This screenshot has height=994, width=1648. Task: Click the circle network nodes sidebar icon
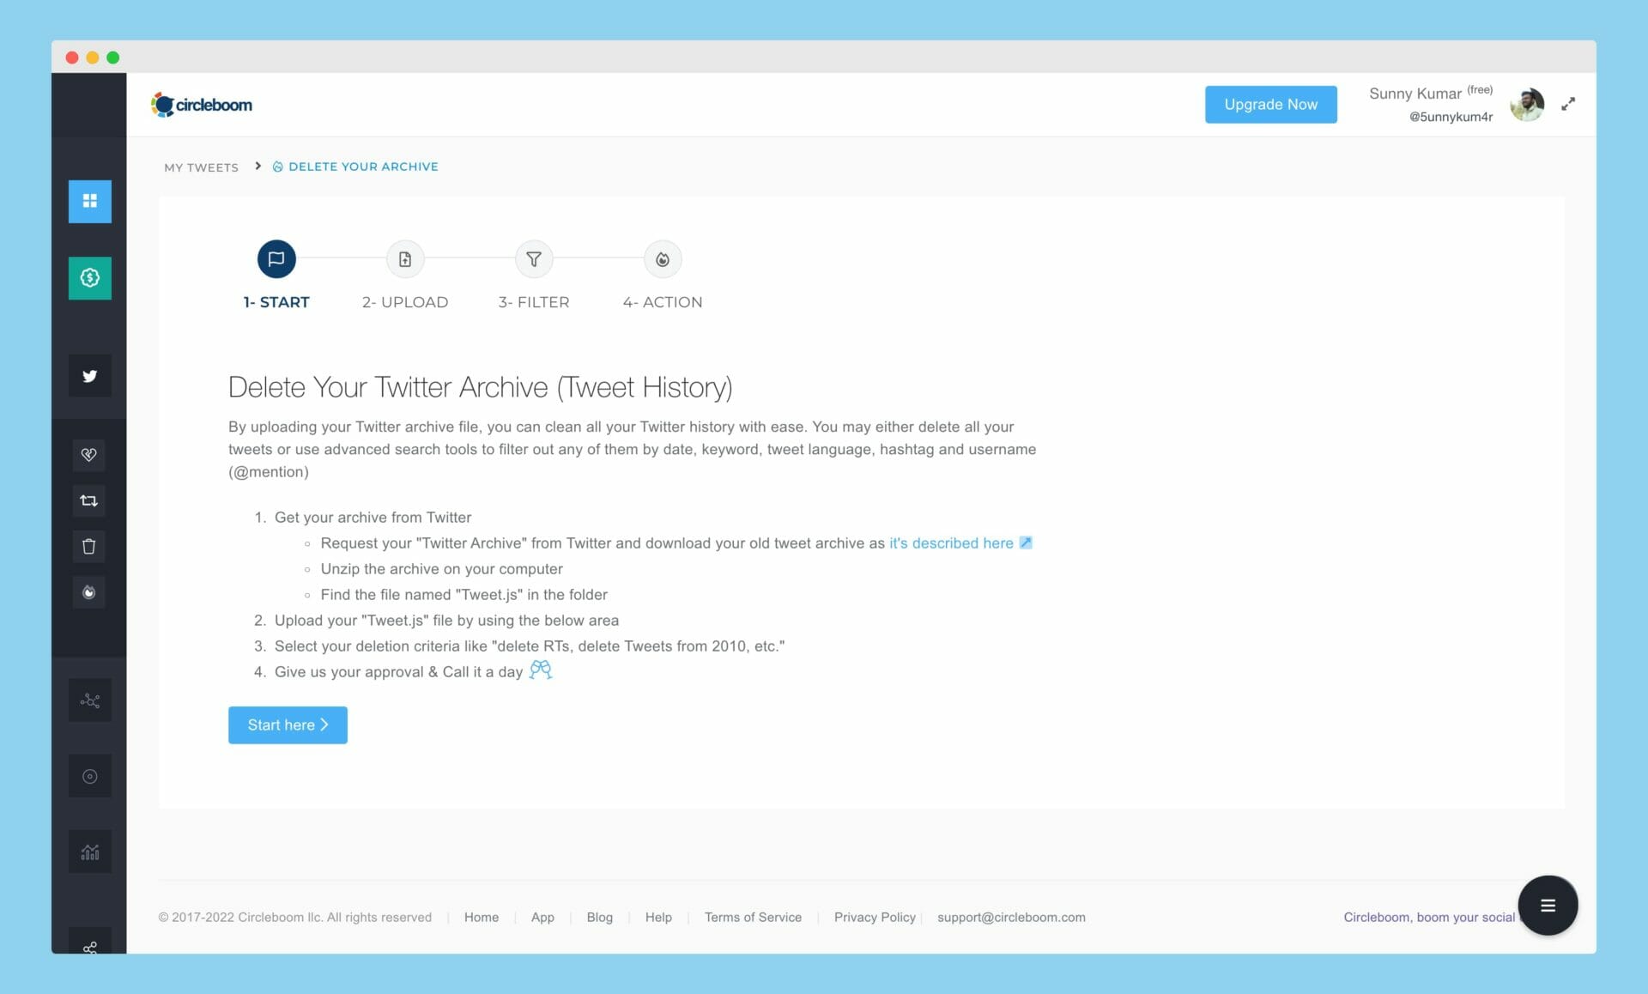pyautogui.click(x=90, y=700)
